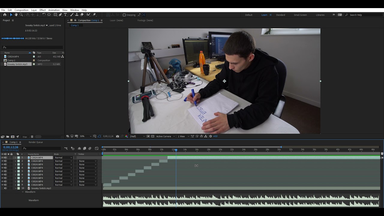384x216 pixels.
Task: Switch to the Libraries workspace
Action: 320,15
